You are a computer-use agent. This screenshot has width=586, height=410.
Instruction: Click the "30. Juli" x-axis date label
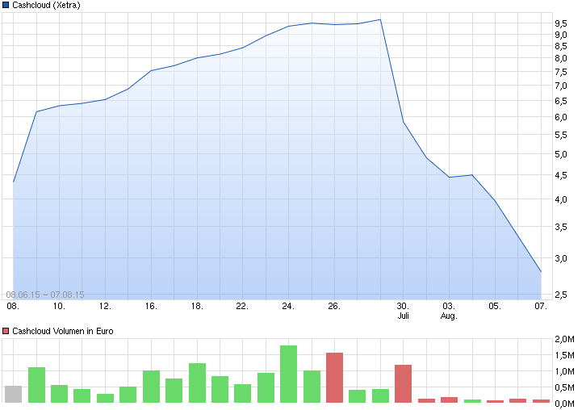click(x=403, y=311)
